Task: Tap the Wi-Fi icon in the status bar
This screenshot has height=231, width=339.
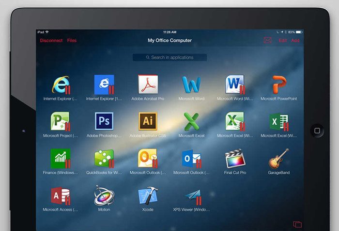Action: coord(47,32)
